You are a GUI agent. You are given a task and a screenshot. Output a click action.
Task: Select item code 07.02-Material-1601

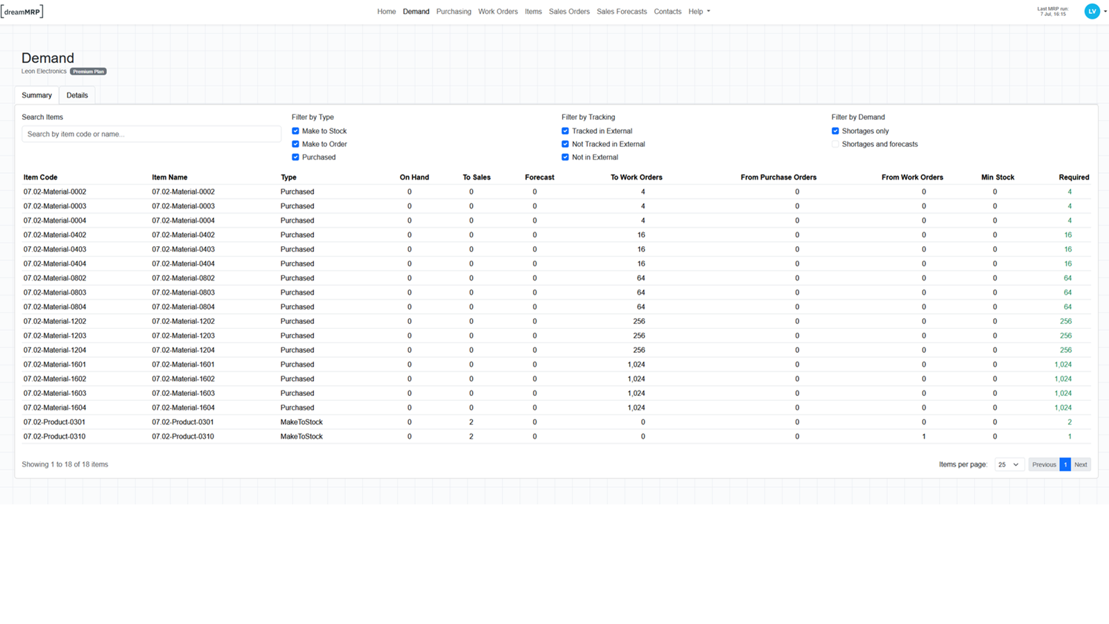[55, 365]
